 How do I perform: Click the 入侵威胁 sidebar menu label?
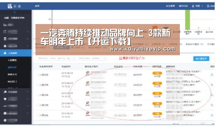click(x=13, y=53)
